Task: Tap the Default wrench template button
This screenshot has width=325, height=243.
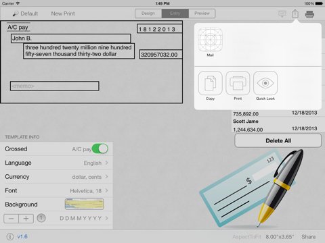Action: 25,13
